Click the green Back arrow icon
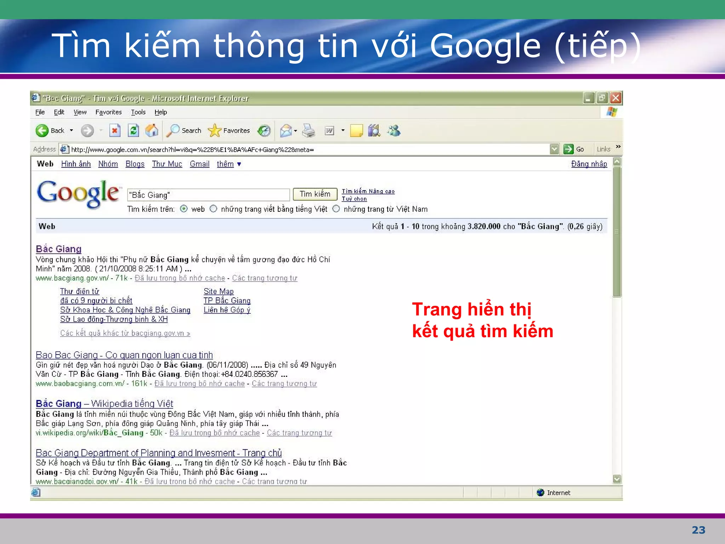725x544 pixels. pos(42,131)
